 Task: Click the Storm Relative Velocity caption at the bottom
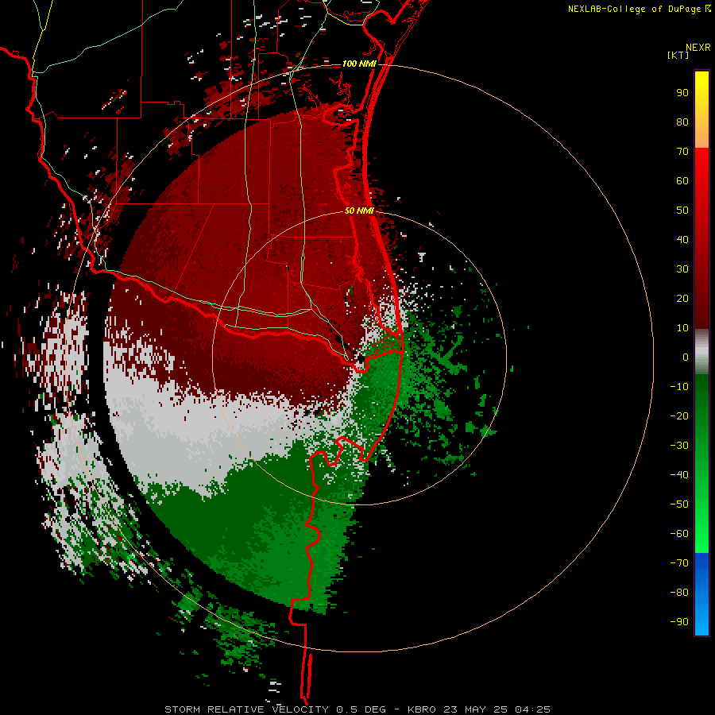(x=357, y=709)
